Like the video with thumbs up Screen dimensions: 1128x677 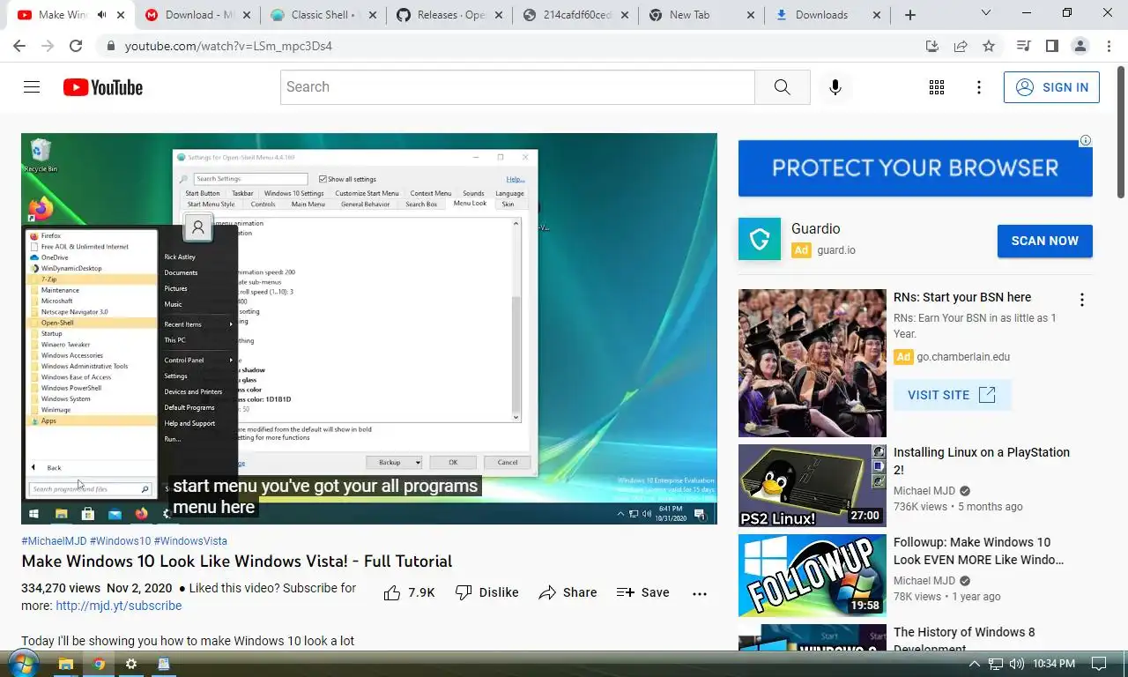[410, 593]
